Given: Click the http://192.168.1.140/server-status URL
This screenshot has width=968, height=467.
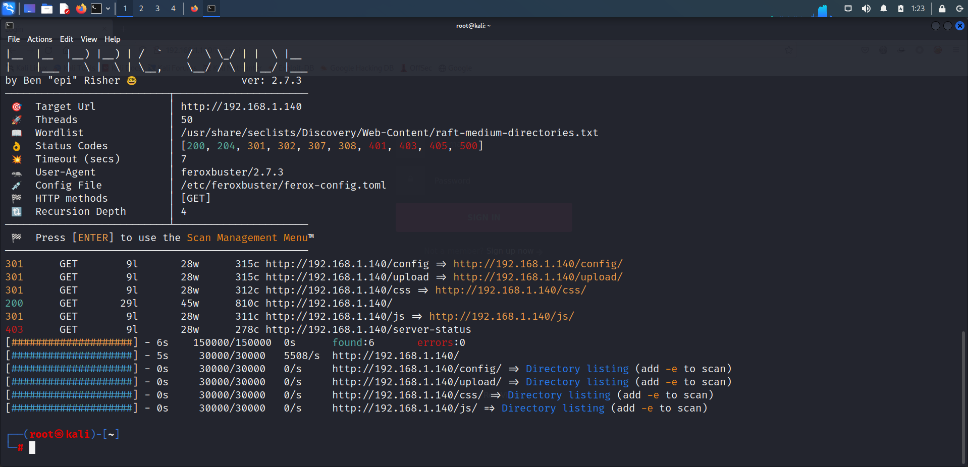Looking at the screenshot, I should click(x=368, y=329).
